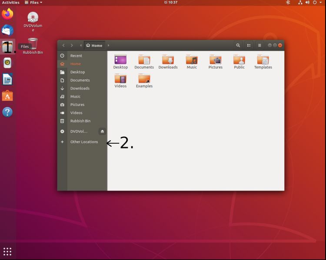Click the Show Applications grid button

[7, 251]
